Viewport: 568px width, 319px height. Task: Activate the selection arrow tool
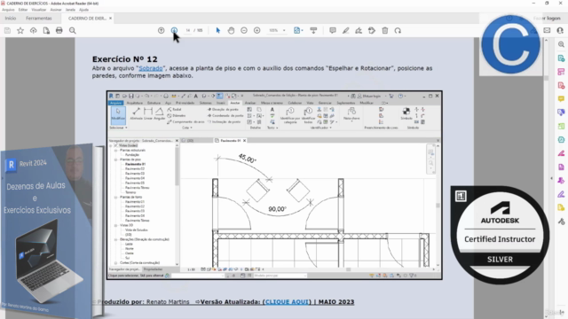coord(218,31)
